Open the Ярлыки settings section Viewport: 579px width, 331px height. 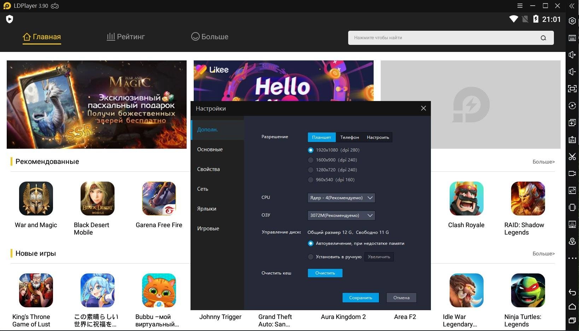coord(217,209)
